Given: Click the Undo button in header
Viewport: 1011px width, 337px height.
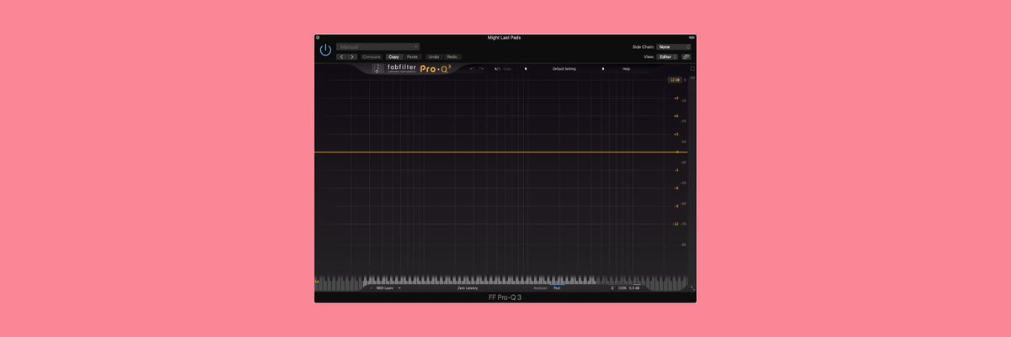Looking at the screenshot, I should point(434,56).
